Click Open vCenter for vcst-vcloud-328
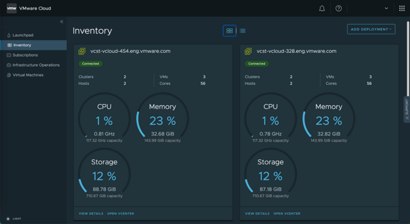This screenshot has height=224, width=410. (x=286, y=214)
